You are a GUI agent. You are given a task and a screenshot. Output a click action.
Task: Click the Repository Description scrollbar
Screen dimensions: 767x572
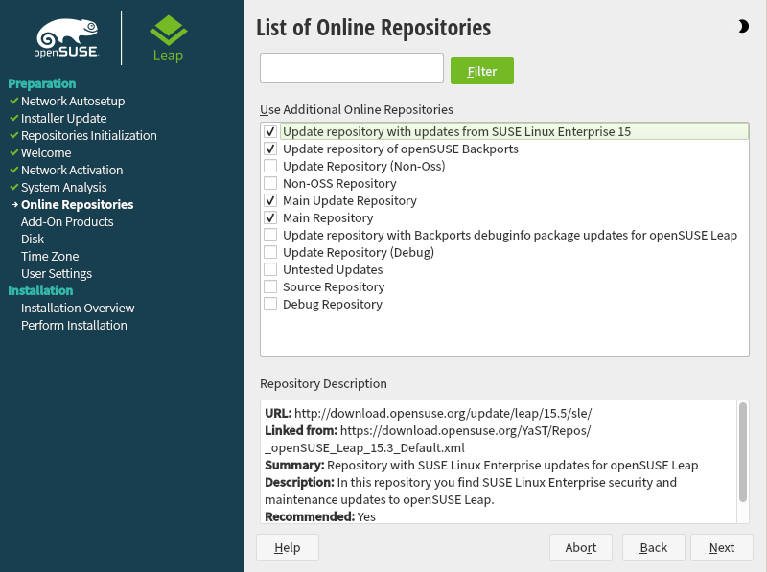tap(742, 450)
